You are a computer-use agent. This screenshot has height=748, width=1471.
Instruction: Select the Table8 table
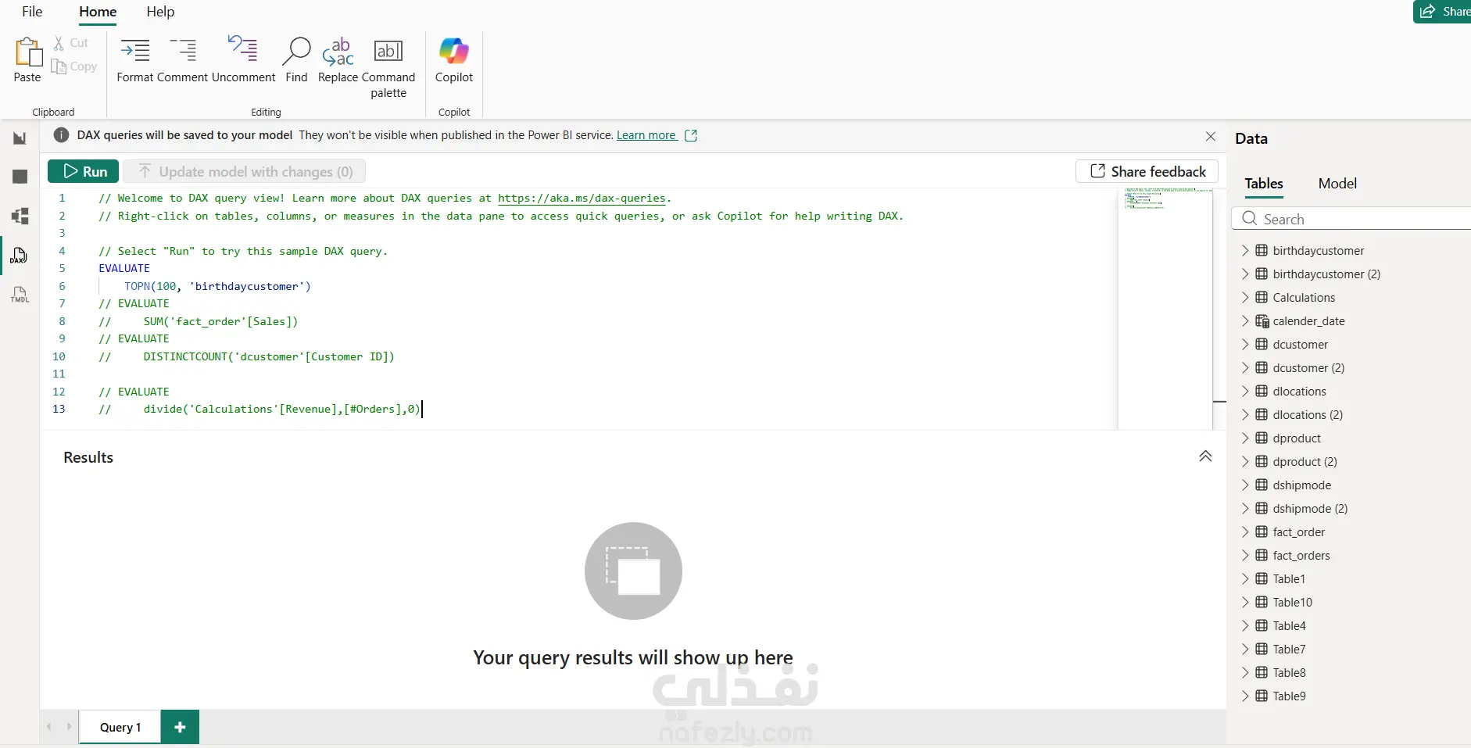[1289, 672]
